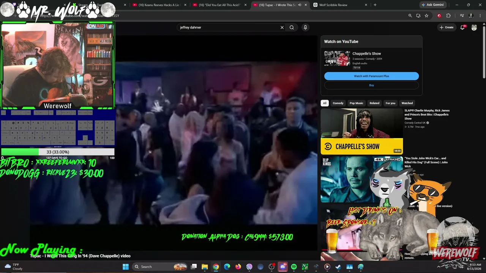Open YouTube notifications bell

462,27
